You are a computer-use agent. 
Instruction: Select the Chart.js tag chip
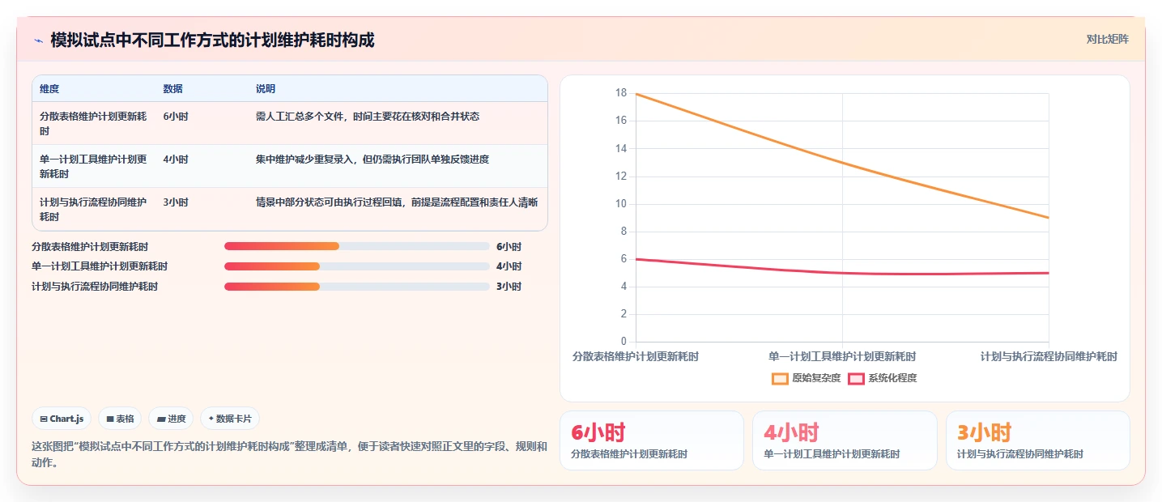62,419
